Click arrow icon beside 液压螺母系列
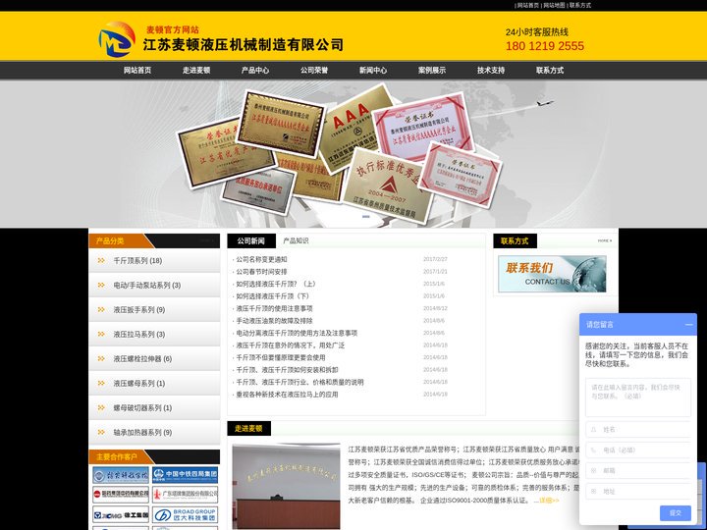Screen dimensions: 707x530 101,383
